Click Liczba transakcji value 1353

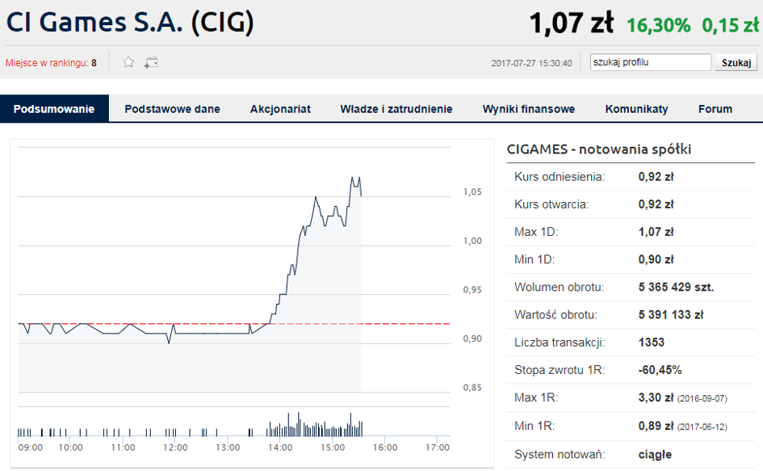click(651, 343)
